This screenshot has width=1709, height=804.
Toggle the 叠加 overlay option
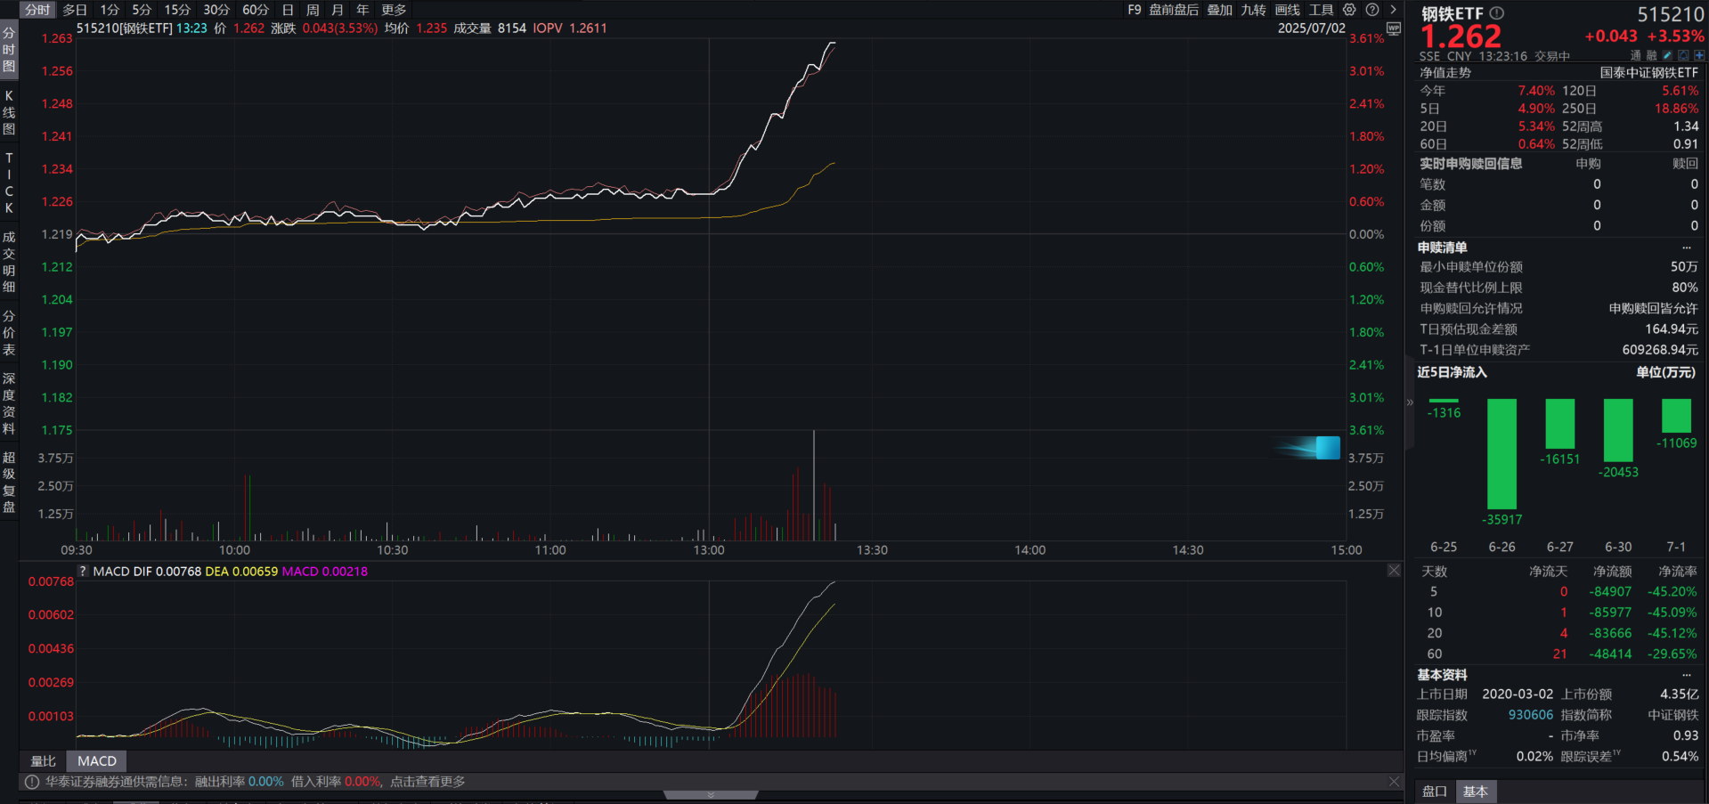pos(1219,10)
